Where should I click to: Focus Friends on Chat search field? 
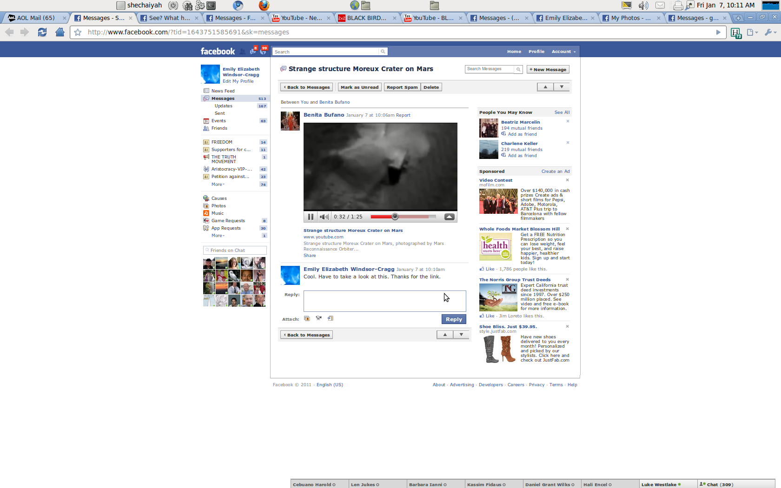235,251
